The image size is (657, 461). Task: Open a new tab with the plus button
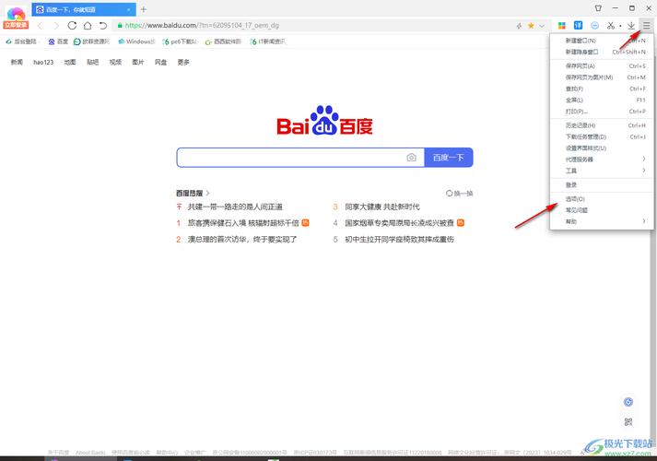click(144, 9)
